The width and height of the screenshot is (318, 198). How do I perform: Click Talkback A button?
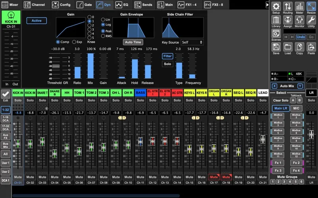coord(293,101)
